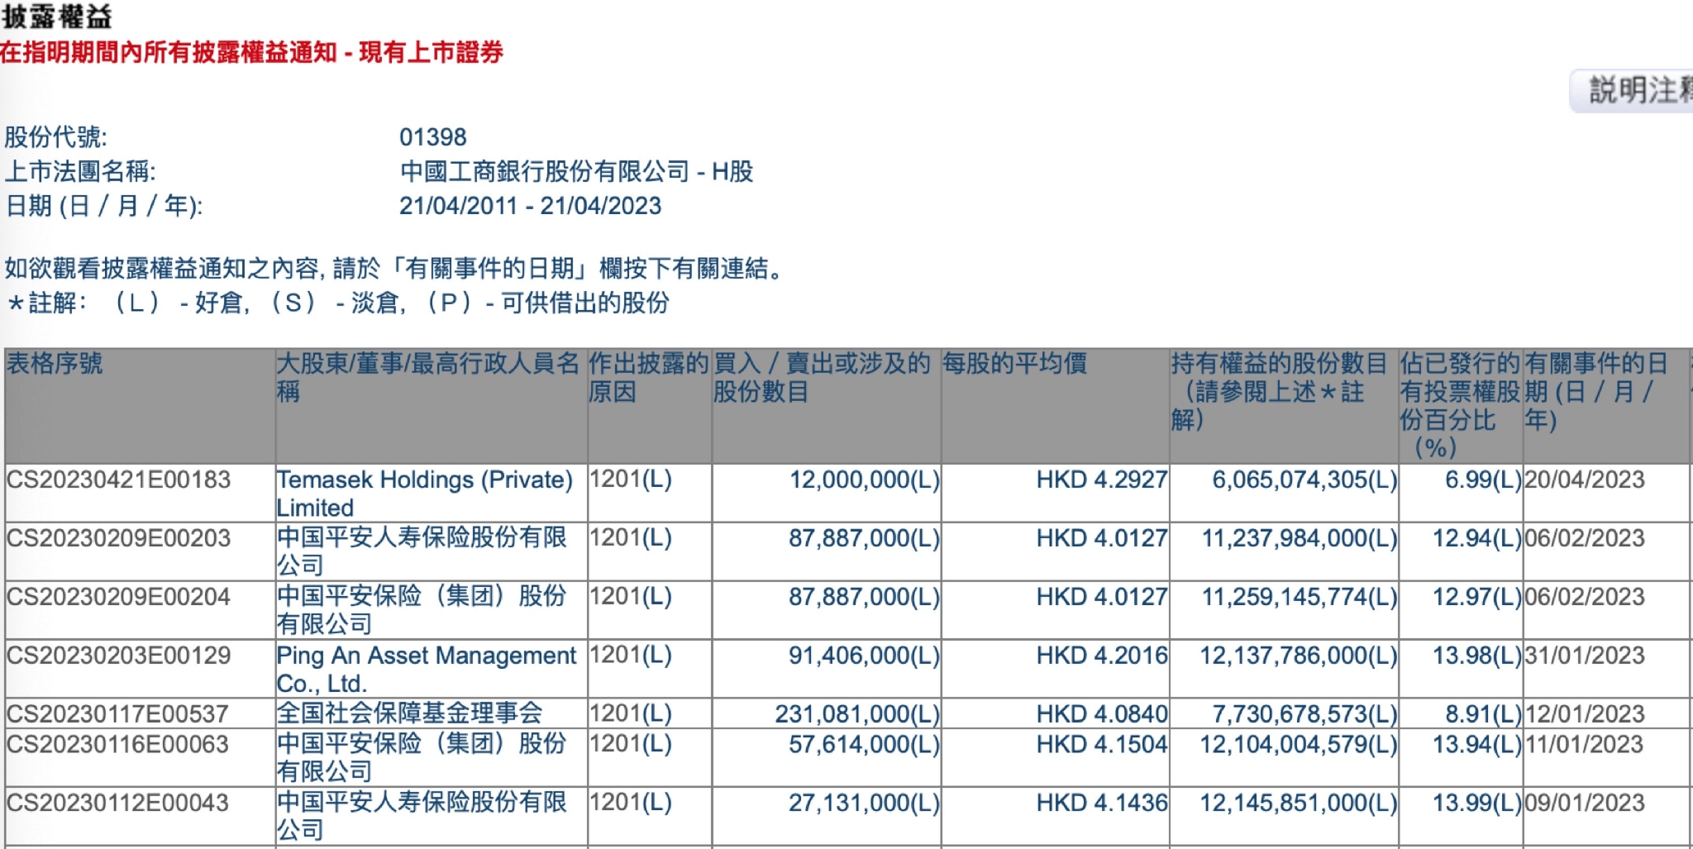The width and height of the screenshot is (1693, 849).
Task: Click the stock code 01398
Action: [433, 137]
